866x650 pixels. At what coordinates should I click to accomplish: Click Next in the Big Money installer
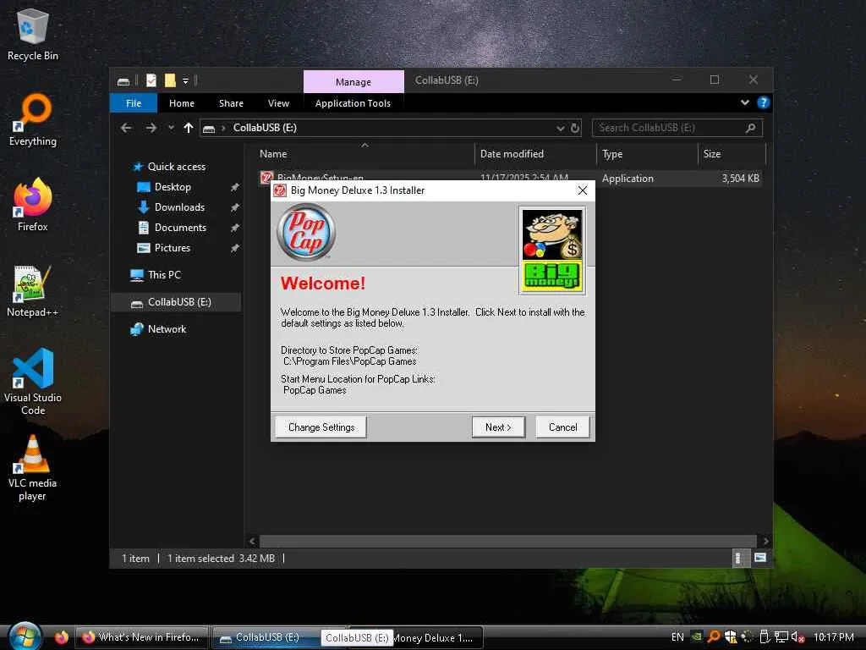pos(498,427)
